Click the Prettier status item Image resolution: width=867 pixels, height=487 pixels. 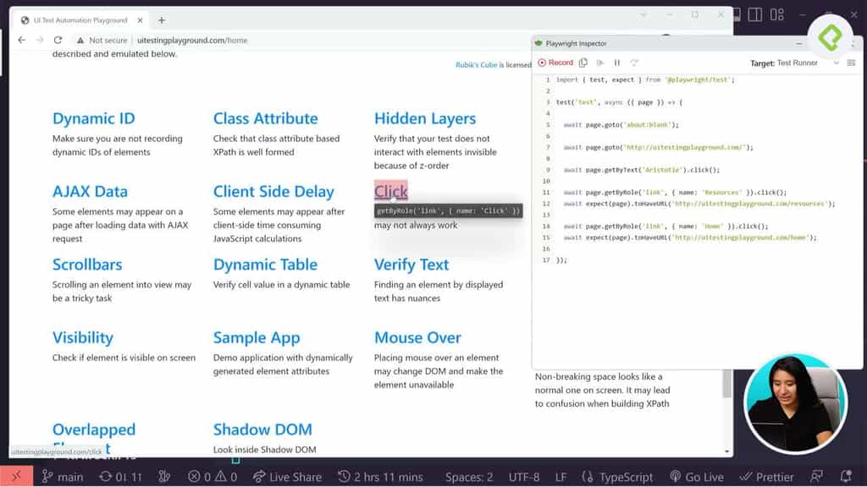click(x=767, y=477)
